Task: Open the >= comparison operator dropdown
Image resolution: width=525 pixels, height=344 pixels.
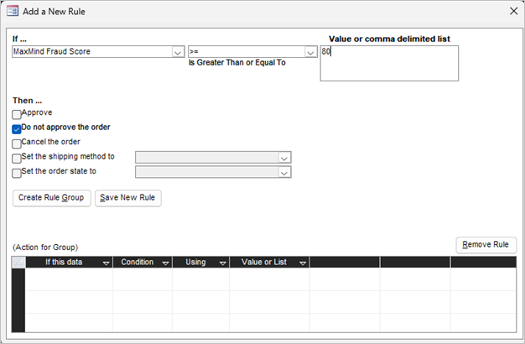Action: (310, 52)
